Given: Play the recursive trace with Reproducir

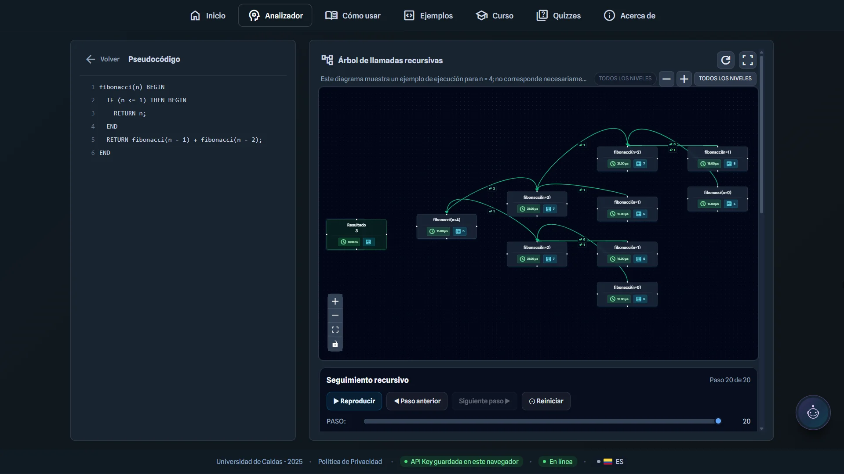Looking at the screenshot, I should (354, 401).
